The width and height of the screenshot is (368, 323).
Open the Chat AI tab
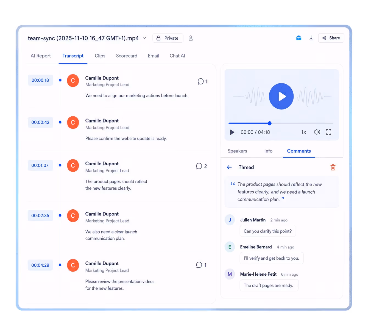(x=177, y=56)
